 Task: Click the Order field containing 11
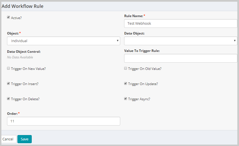[x=63, y=121]
